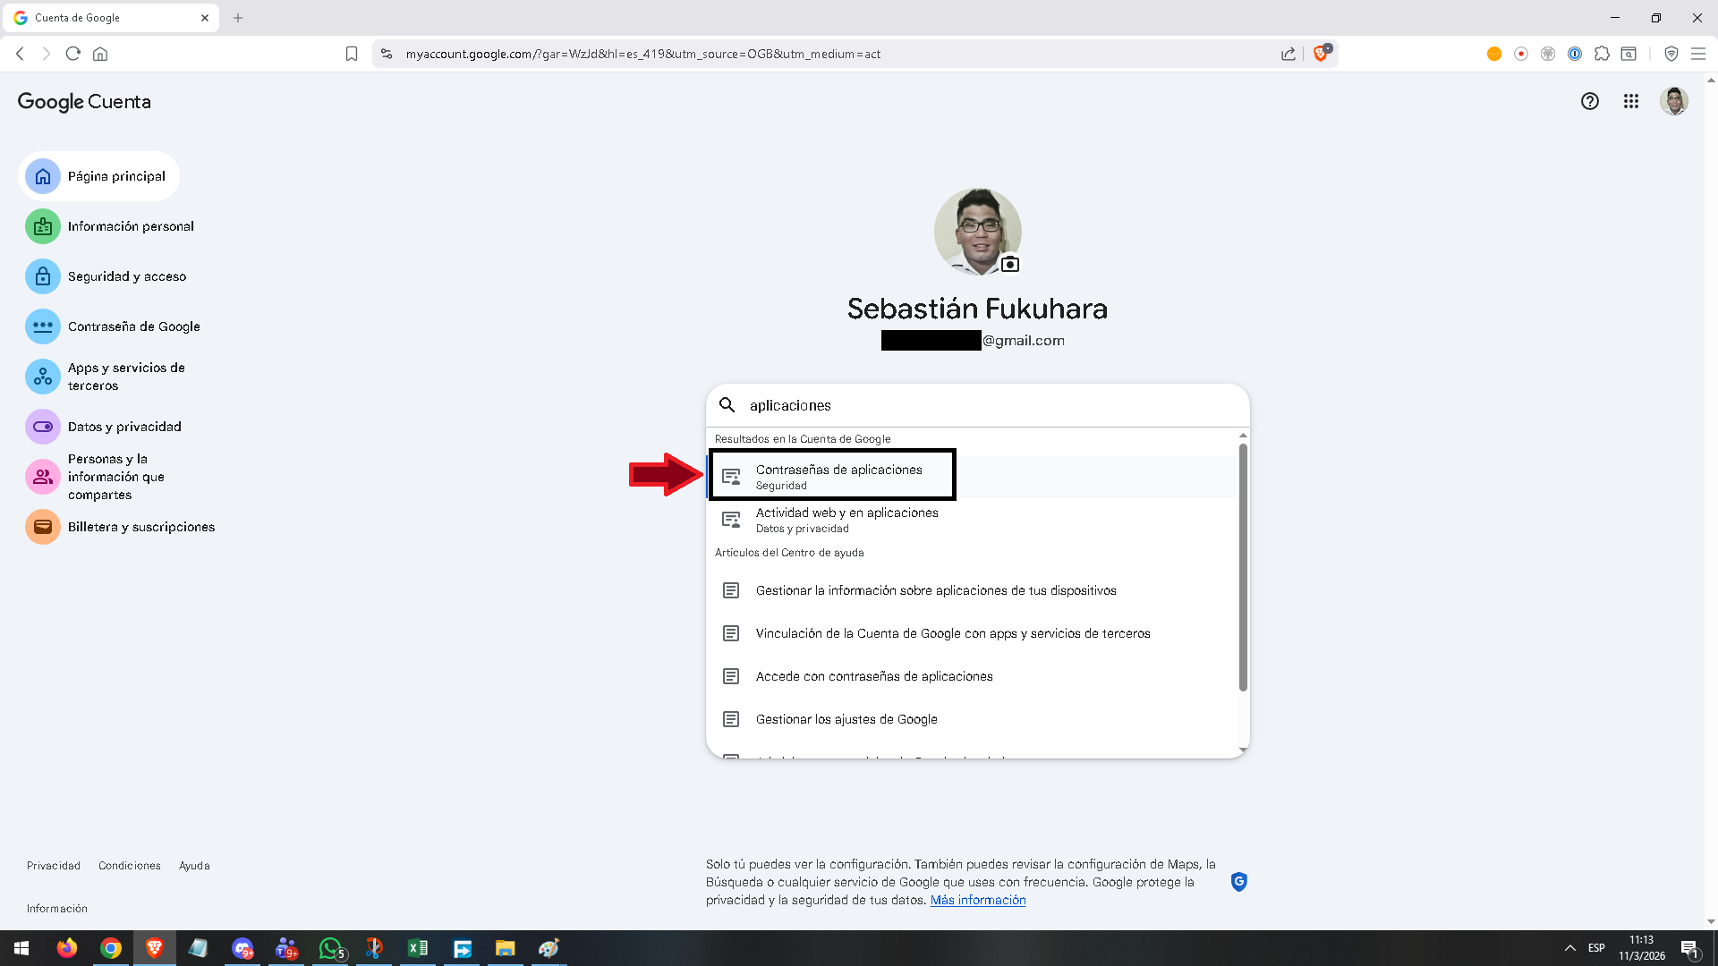Open Seguridad y acceso section
This screenshot has width=1718, height=966.
[x=126, y=276]
